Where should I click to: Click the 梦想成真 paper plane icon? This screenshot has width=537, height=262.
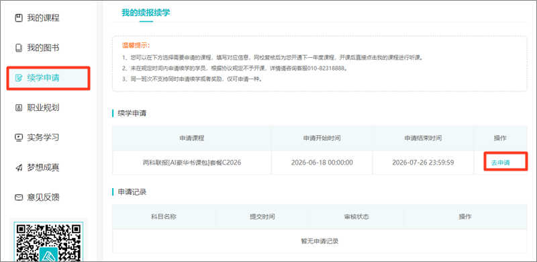click(19, 168)
